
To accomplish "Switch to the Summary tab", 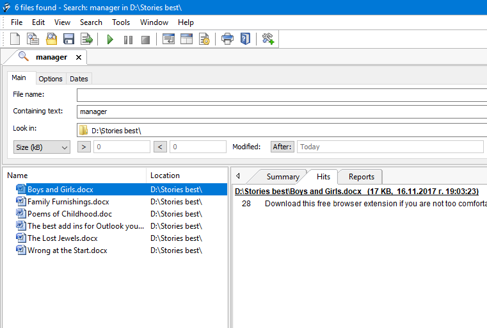I will point(283,177).
